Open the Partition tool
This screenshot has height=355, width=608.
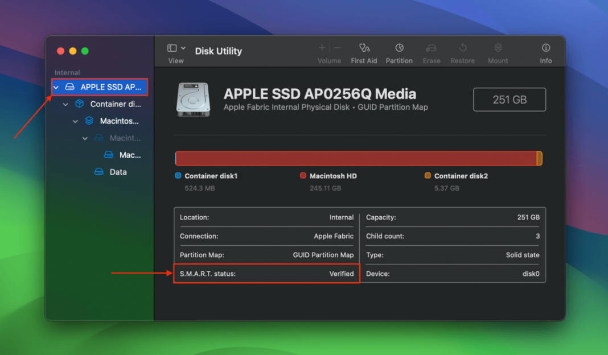(x=399, y=51)
